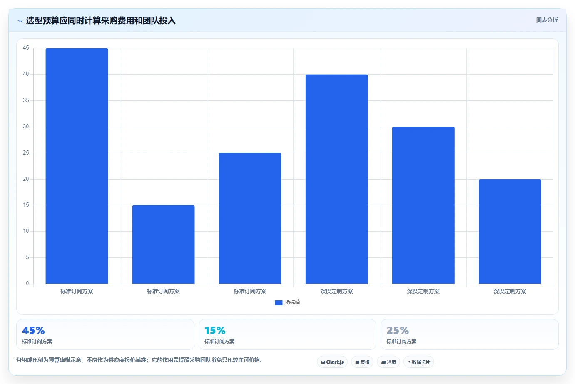Click the bar icon in the 进度 chip
This screenshot has width=575, height=384.
coord(383,362)
